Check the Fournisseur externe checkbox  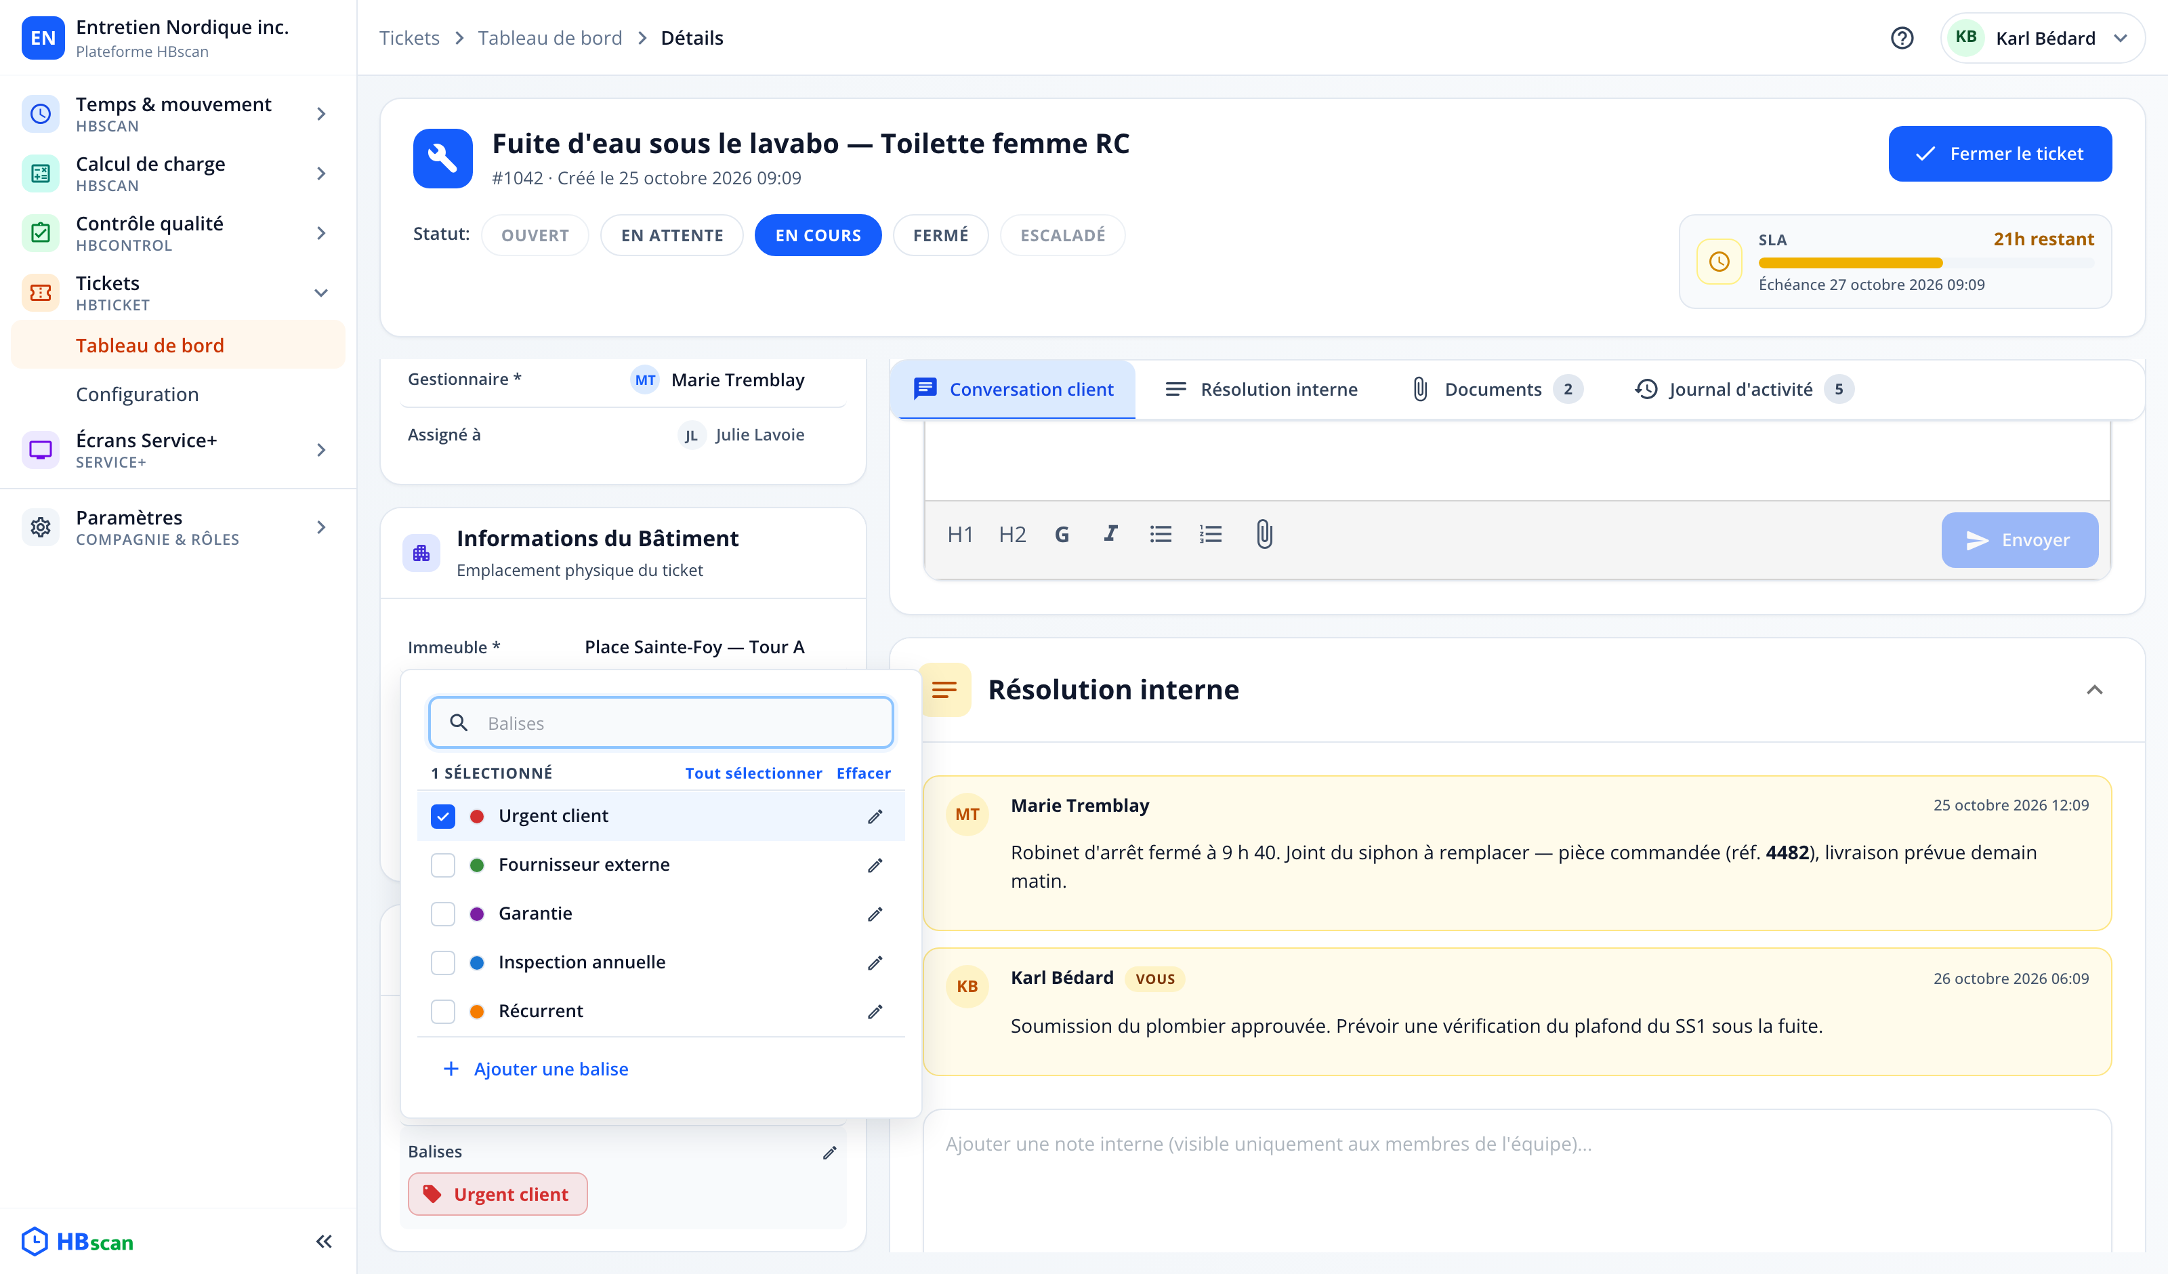[442, 865]
